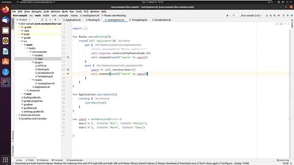
Task: Open the user account icon in toolbar
Action: point(227,16)
